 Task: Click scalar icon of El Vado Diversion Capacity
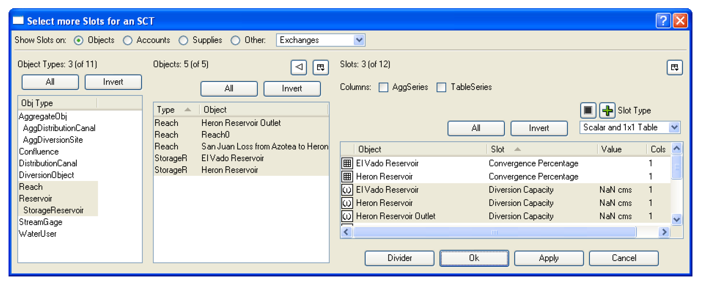coord(347,190)
